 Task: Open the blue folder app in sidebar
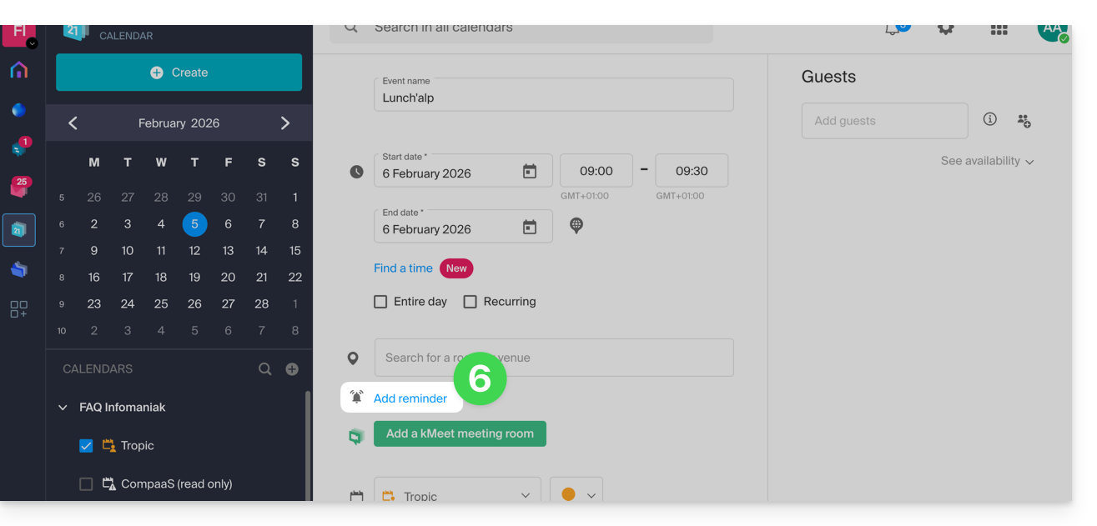coord(18,269)
